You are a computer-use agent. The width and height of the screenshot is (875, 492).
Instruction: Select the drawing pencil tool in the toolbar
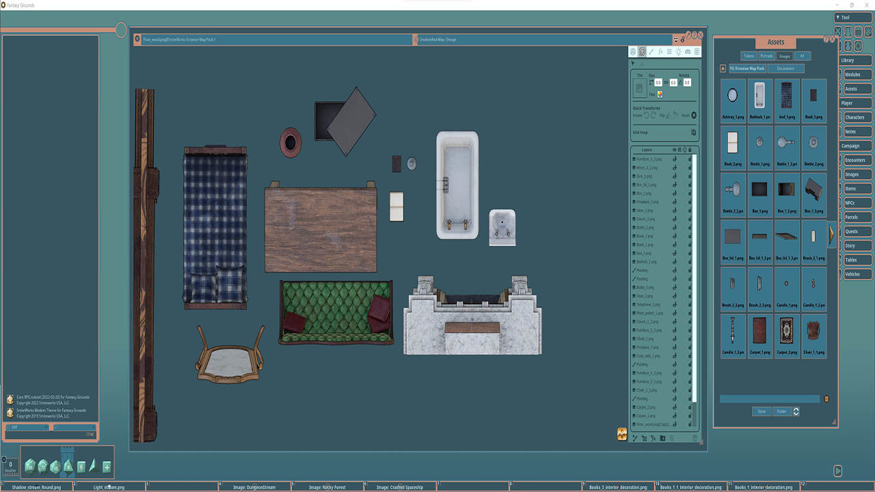pos(651,51)
